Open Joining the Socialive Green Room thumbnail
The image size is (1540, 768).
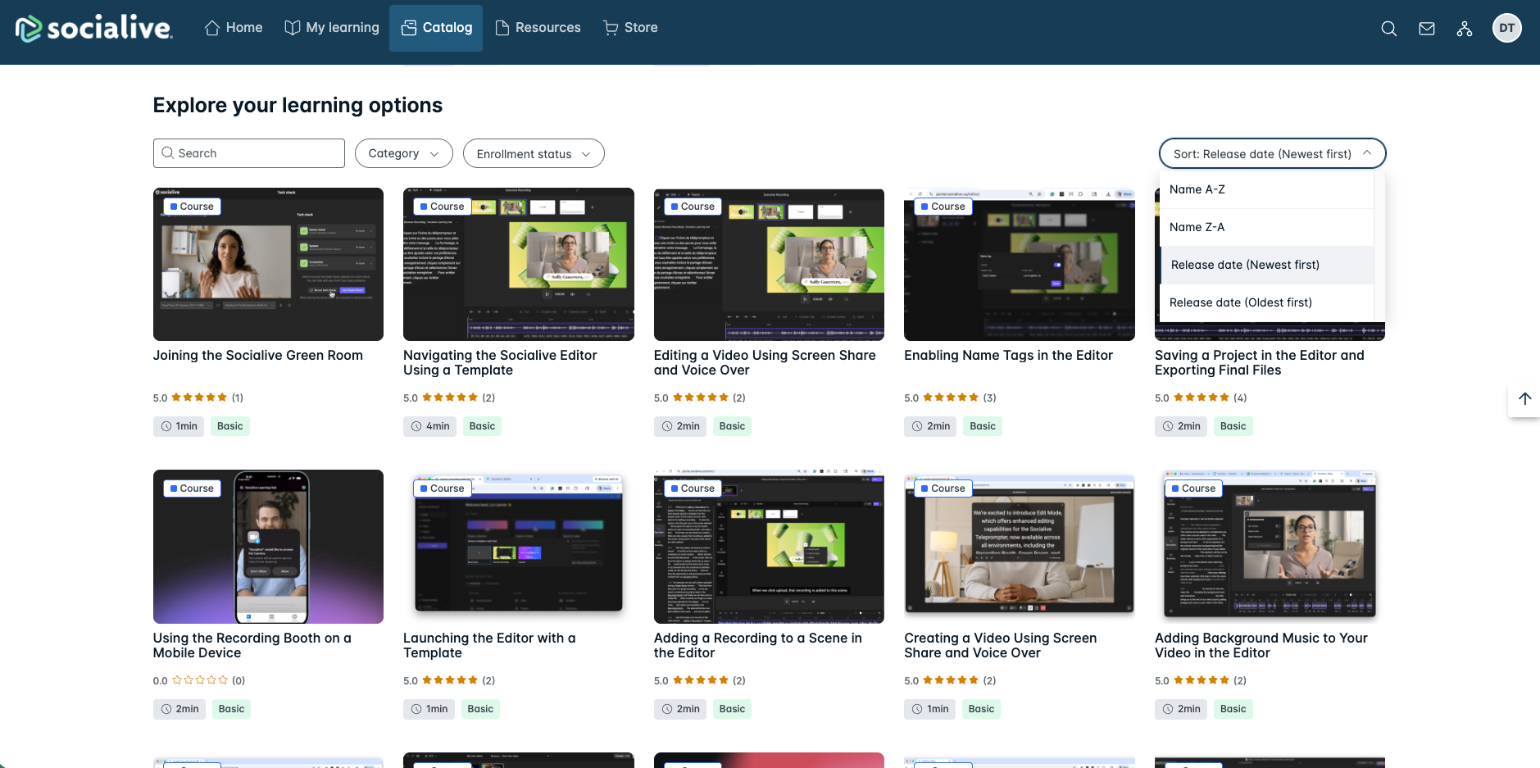pyautogui.click(x=268, y=264)
